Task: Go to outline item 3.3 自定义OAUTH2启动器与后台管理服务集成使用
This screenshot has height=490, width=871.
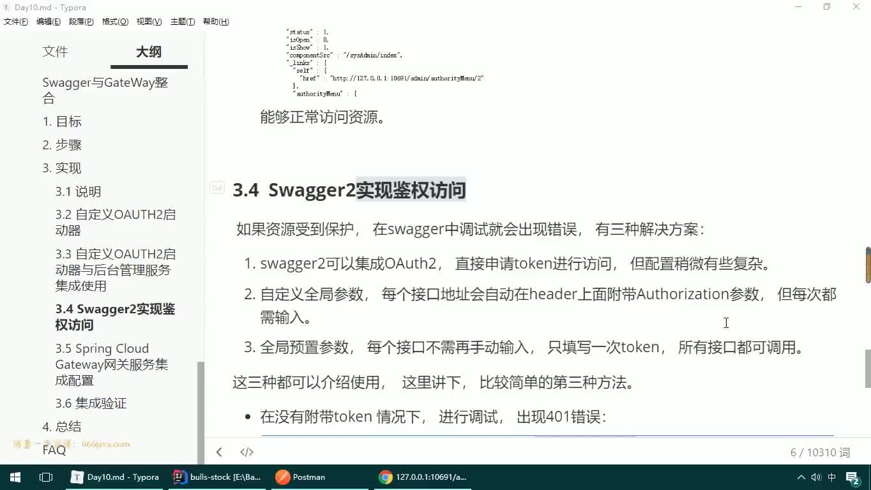Action: 116,270
